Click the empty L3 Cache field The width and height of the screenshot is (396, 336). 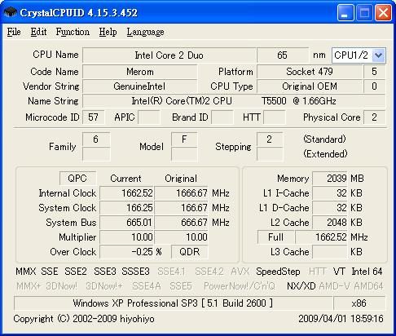click(330, 252)
